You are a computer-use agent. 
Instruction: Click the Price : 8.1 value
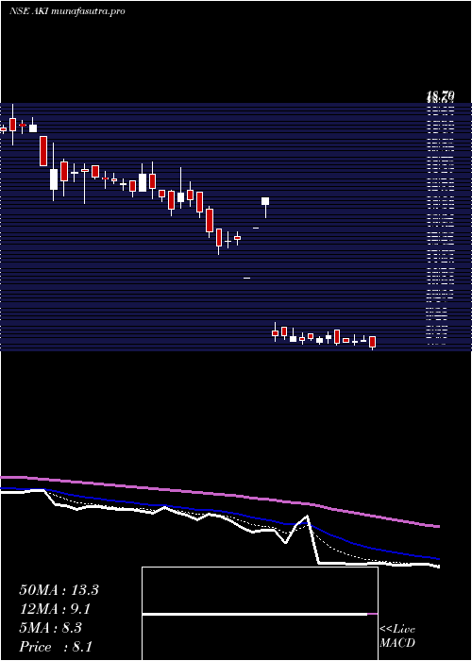[x=56, y=647]
